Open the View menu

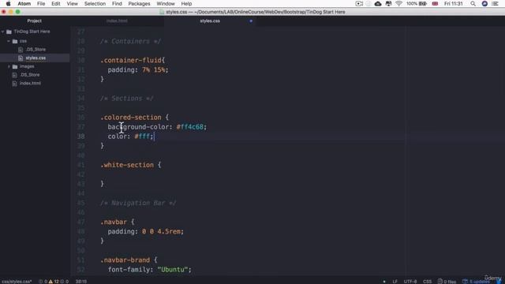72,4
